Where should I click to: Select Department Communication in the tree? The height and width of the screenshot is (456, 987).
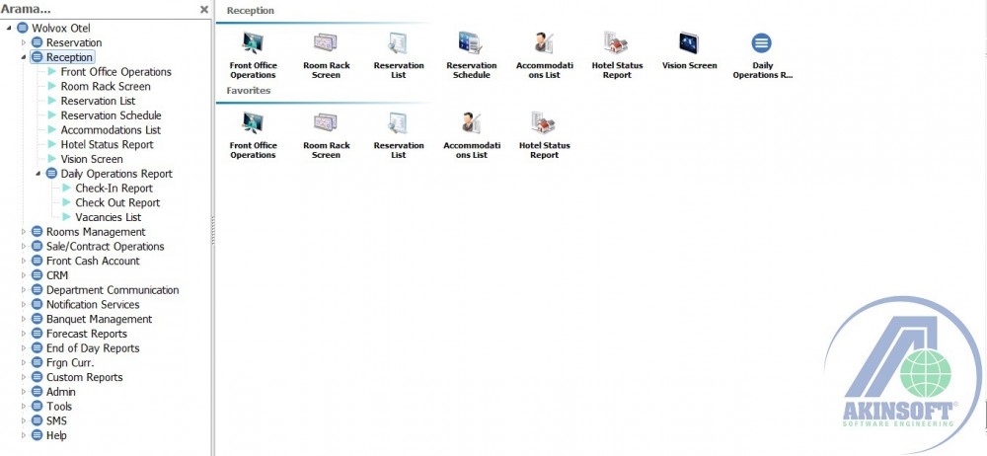113,290
